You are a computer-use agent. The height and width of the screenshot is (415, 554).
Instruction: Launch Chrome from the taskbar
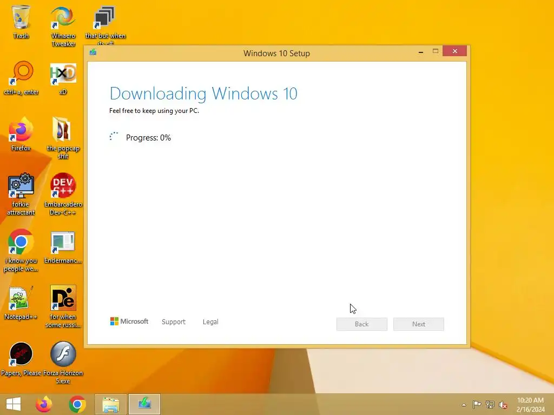pyautogui.click(x=77, y=404)
